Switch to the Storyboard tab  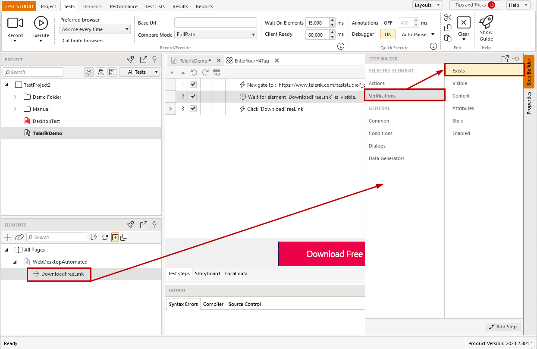(207, 274)
